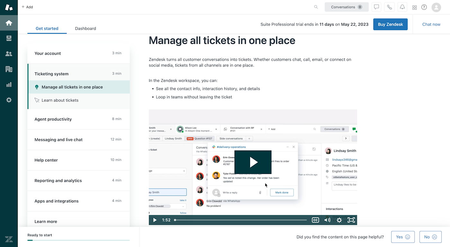Expand the Your account section
Viewport: 450px width, 247px height.
point(78,54)
